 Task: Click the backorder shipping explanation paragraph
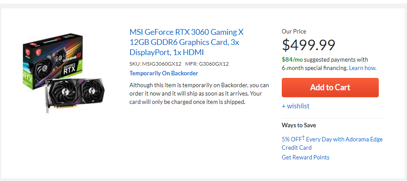tap(199, 93)
